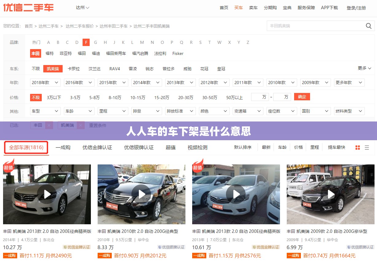Play video on first 2013款 凯美瑞 car

[x=47, y=194]
